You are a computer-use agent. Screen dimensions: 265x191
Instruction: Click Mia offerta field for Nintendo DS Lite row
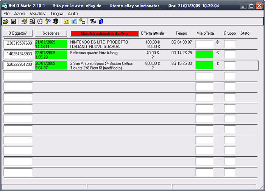click(x=204, y=44)
